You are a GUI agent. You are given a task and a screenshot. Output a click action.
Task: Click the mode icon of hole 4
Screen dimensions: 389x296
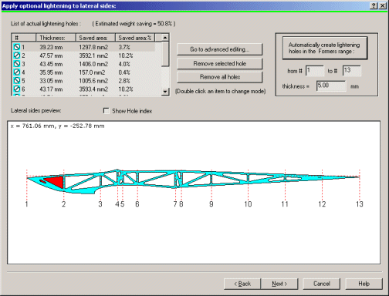click(x=17, y=72)
